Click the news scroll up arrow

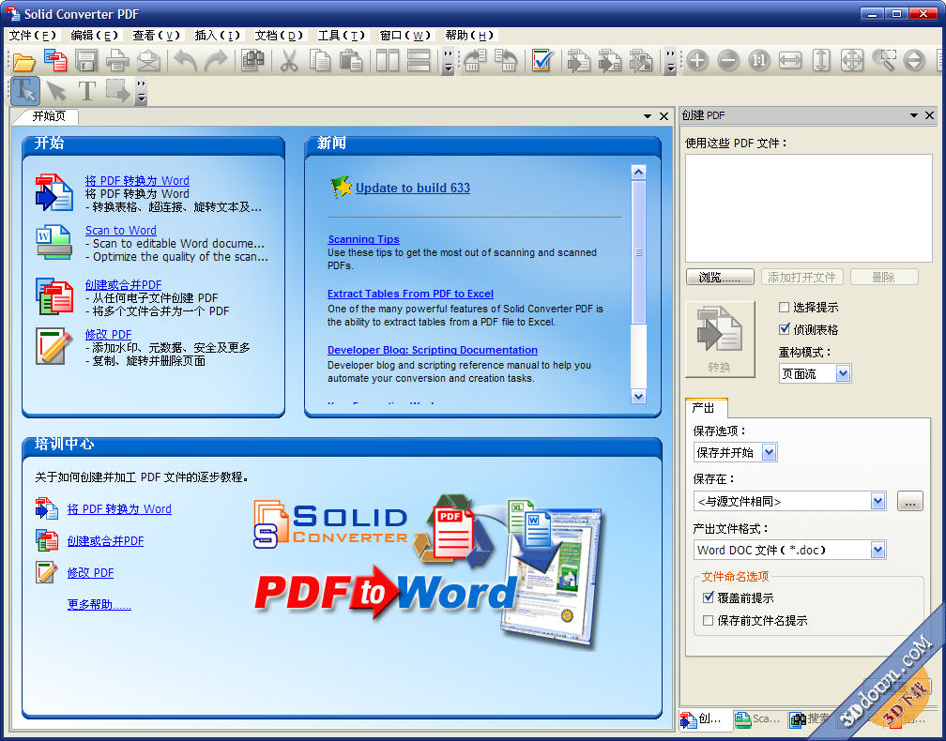coord(638,173)
